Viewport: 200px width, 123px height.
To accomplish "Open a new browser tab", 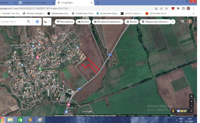I will coord(98,3).
